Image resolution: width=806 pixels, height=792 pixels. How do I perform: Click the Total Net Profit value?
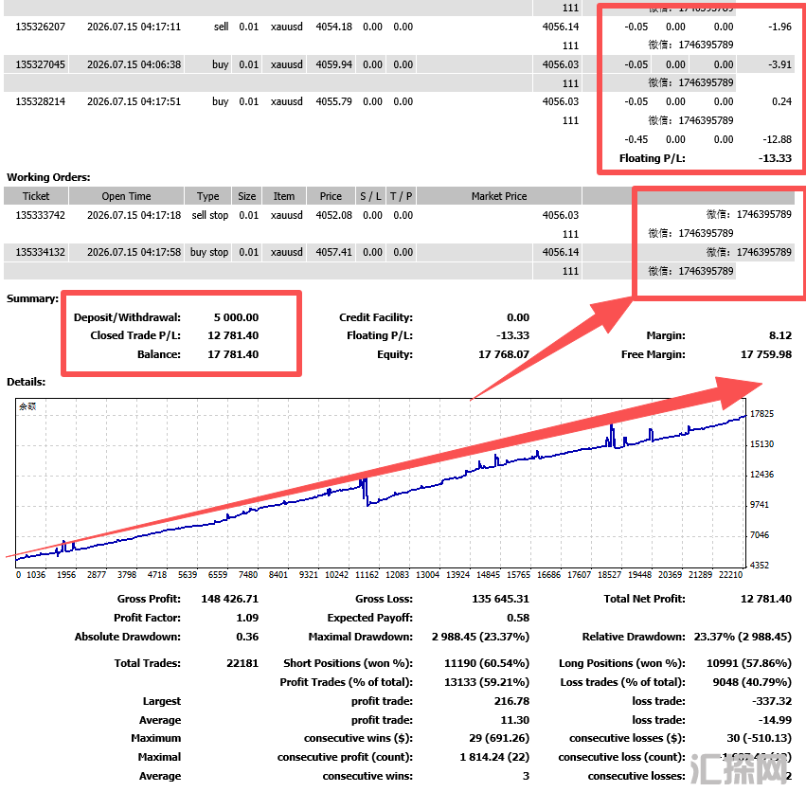[x=766, y=599]
